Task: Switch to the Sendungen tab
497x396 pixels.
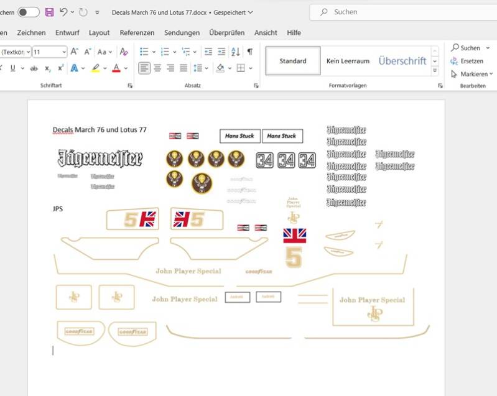Action: [182, 32]
